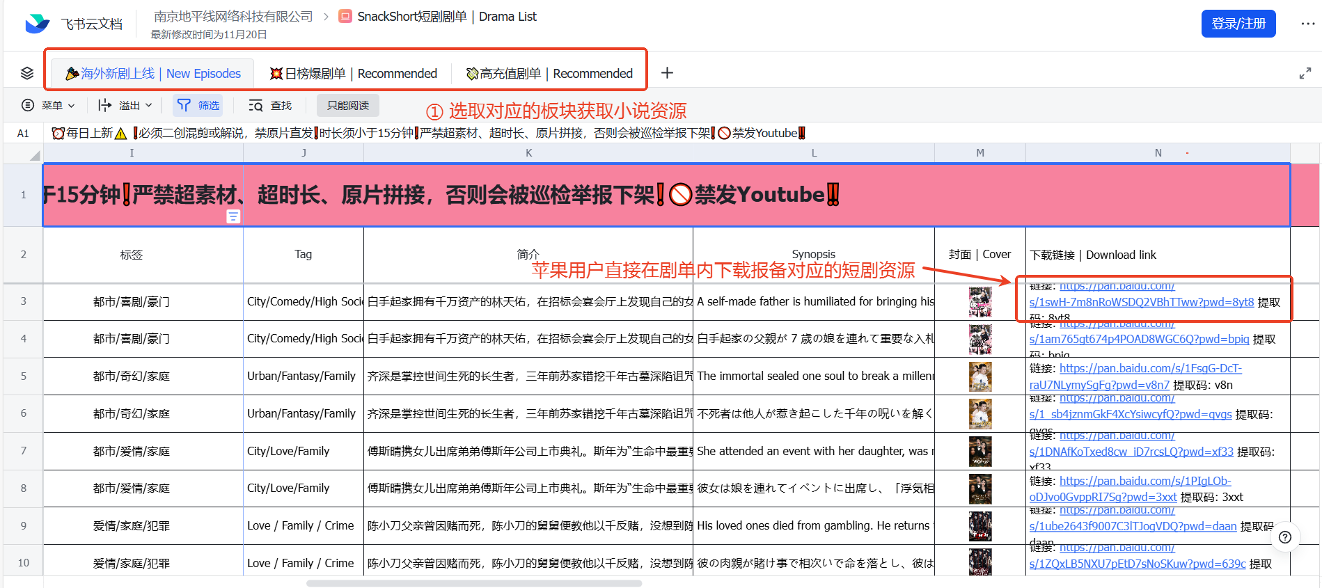Open cover thumbnail in row 7

[980, 452]
